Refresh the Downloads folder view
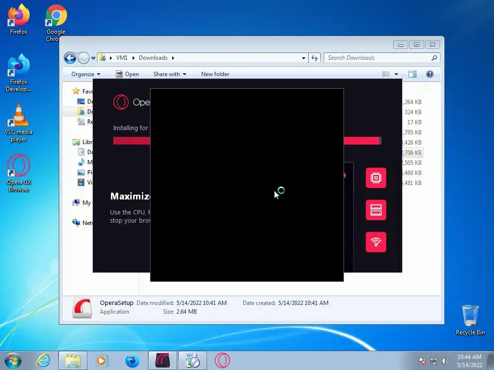This screenshot has width=494, height=370. (x=315, y=58)
